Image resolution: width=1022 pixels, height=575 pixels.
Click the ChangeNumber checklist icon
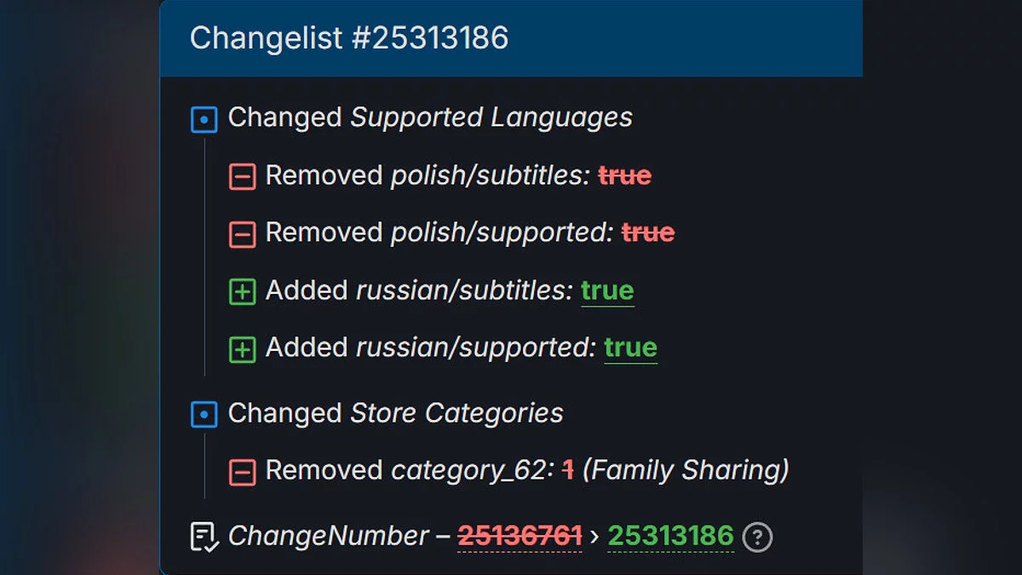[x=204, y=537]
